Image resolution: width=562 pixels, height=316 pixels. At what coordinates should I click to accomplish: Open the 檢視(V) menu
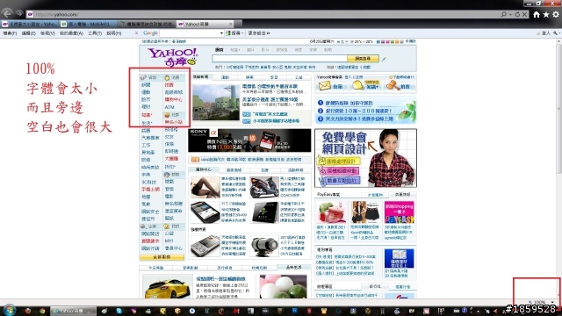(47, 33)
